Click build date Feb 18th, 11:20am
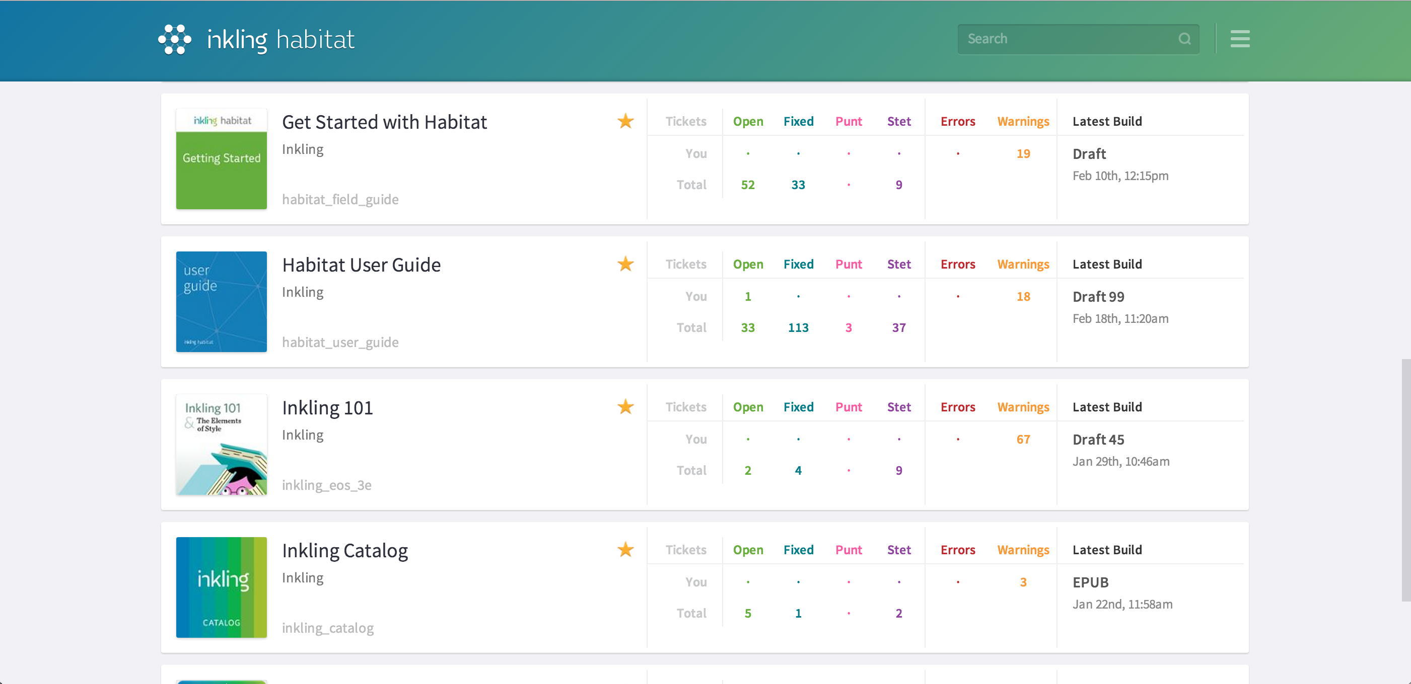This screenshot has height=684, width=1411. click(x=1120, y=318)
